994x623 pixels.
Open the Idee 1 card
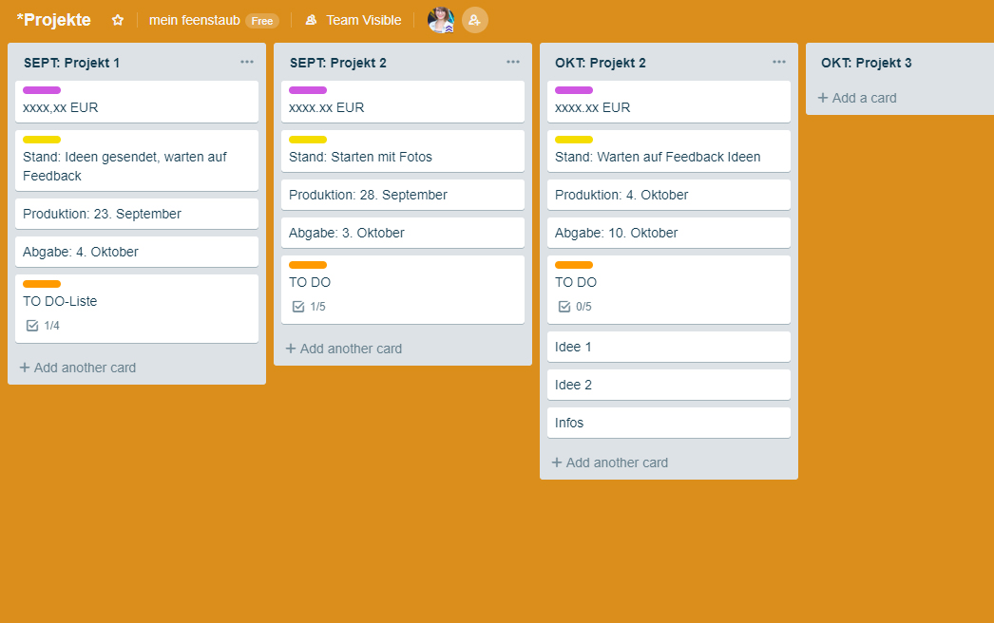(668, 347)
